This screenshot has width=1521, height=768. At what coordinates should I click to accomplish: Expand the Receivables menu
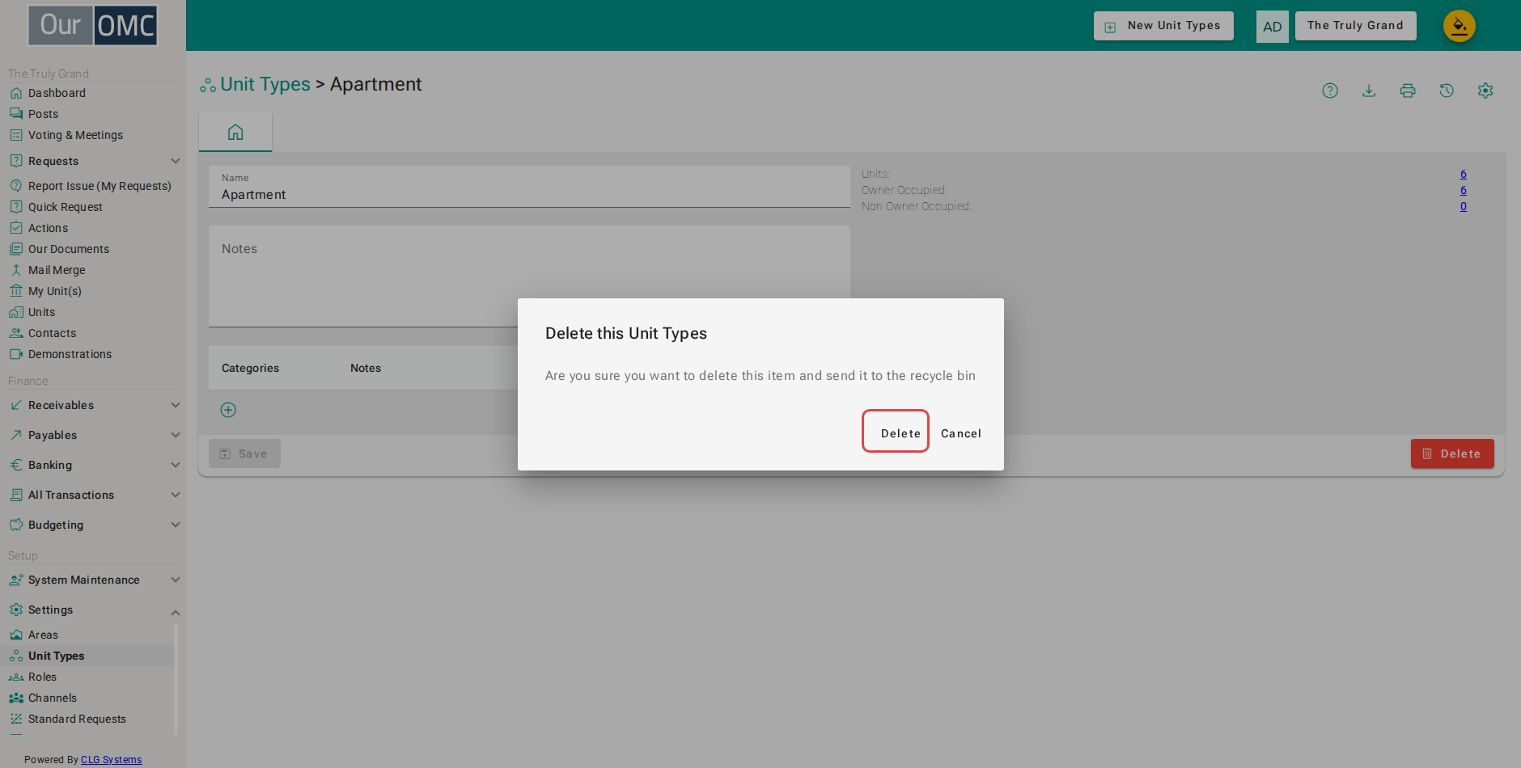[x=93, y=405]
